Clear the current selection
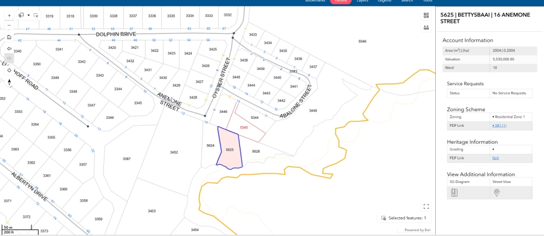 pyautogui.click(x=36, y=15)
